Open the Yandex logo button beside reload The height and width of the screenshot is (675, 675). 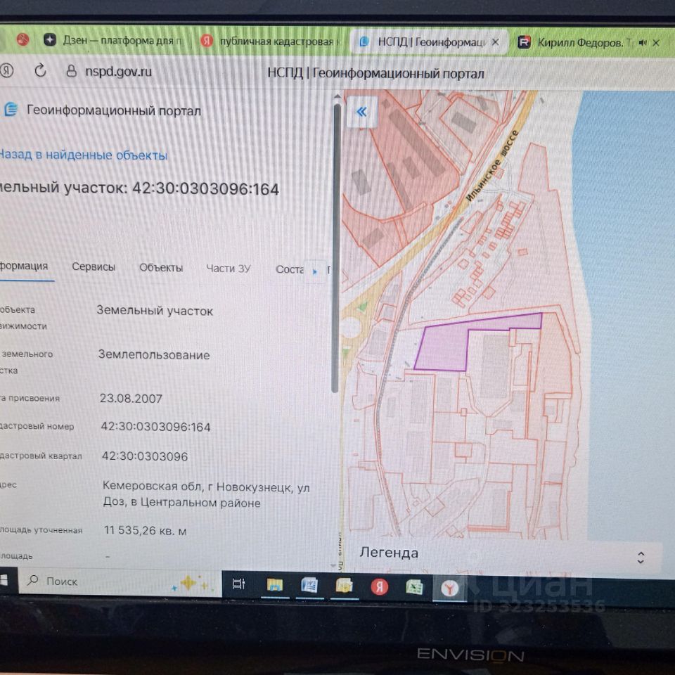(x=6, y=70)
